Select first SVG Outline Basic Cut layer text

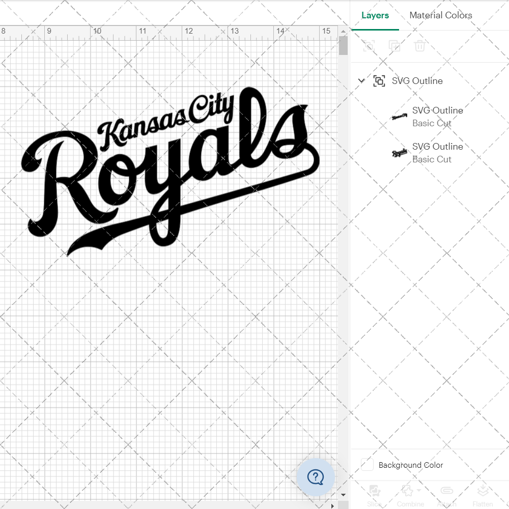[437, 117]
